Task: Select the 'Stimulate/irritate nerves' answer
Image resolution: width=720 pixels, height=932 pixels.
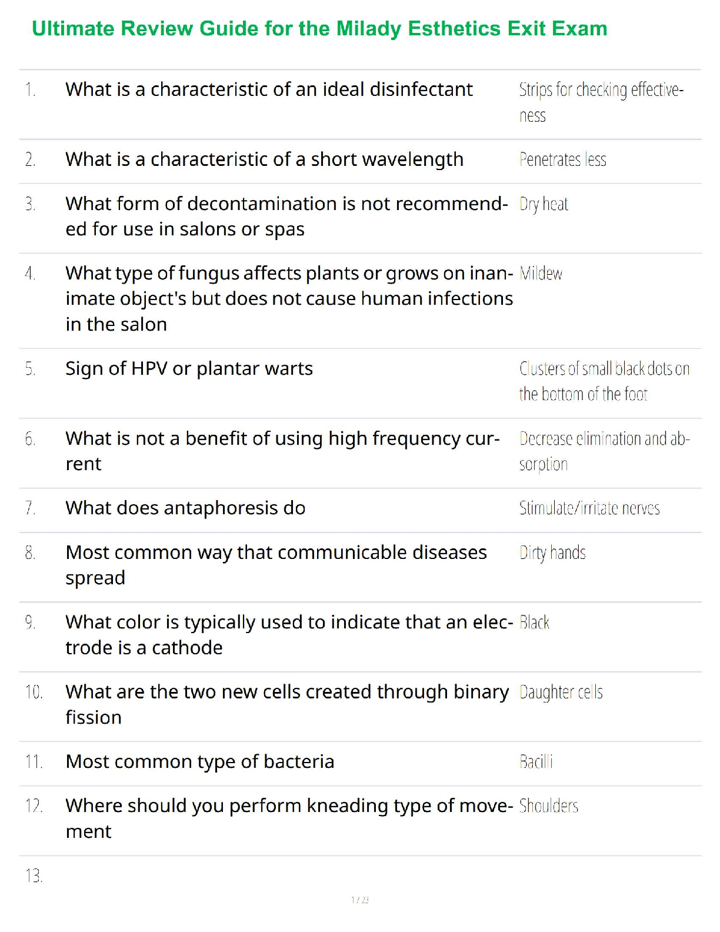Action: point(589,508)
